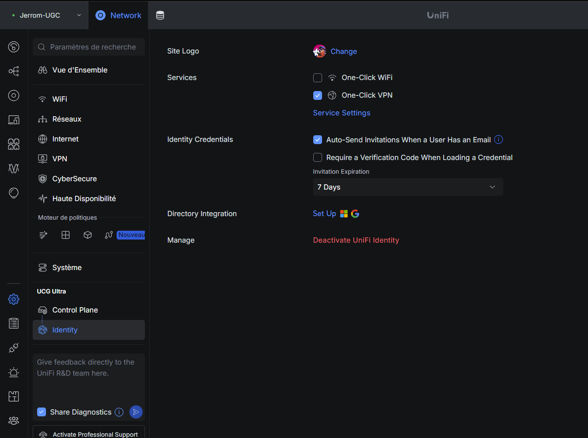
Task: Click the route path icon beside Nouveau
Action: pos(109,235)
